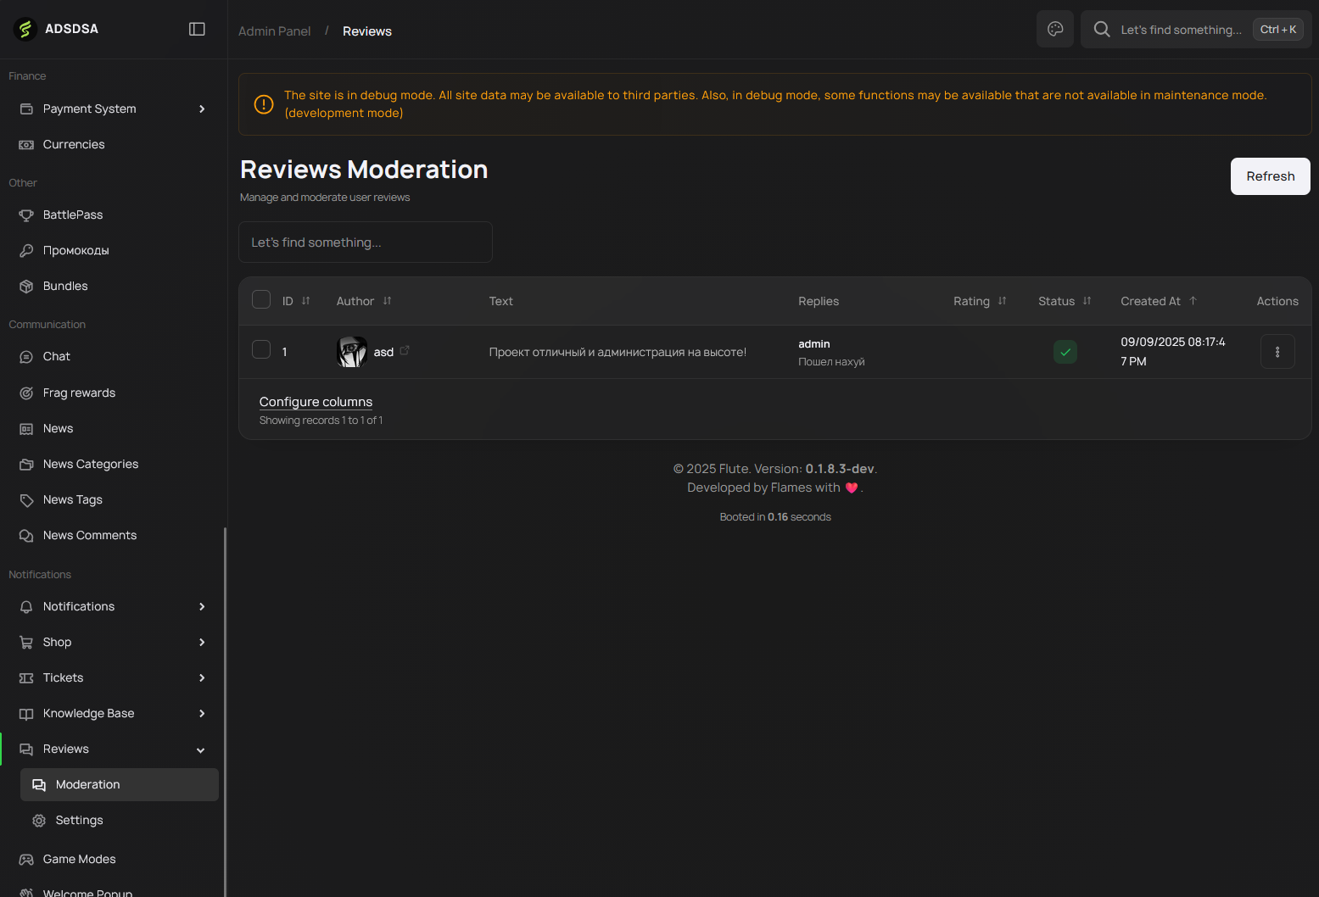Select the News Comments icon
The image size is (1319, 897).
pos(27,535)
